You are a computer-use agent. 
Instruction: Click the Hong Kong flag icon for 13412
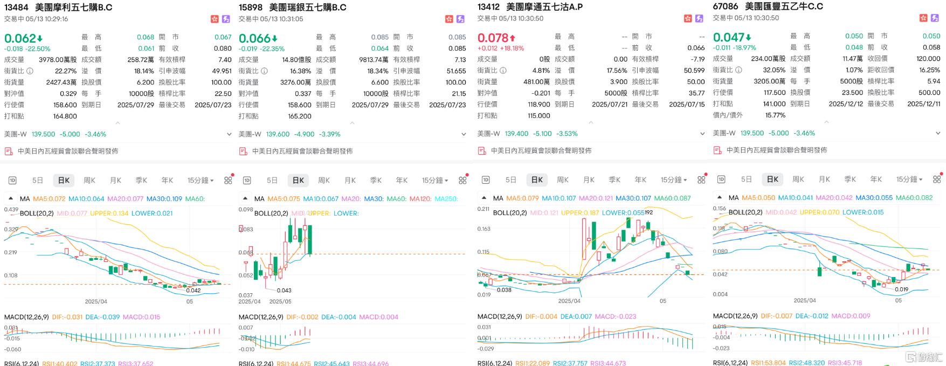(x=688, y=18)
